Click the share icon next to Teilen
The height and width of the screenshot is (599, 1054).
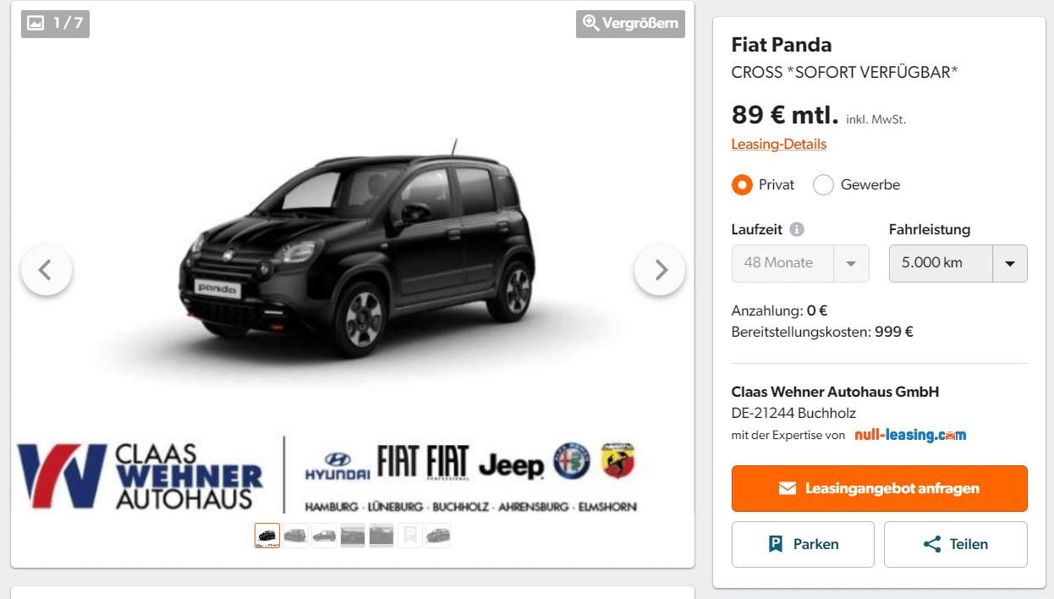(x=932, y=544)
